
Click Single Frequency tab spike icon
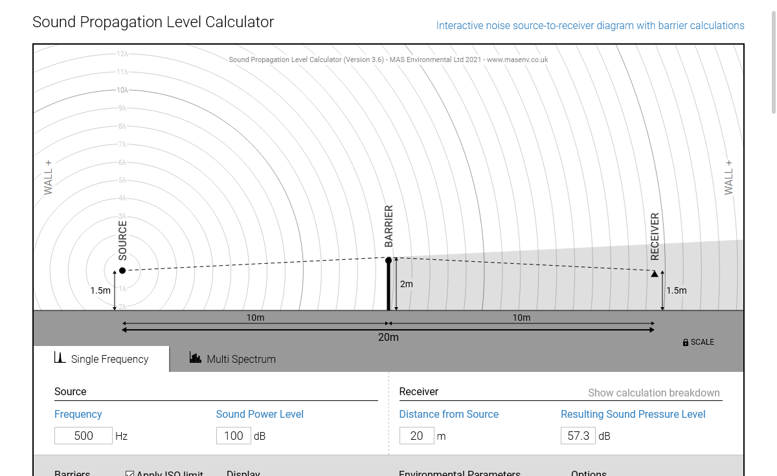[x=60, y=358]
